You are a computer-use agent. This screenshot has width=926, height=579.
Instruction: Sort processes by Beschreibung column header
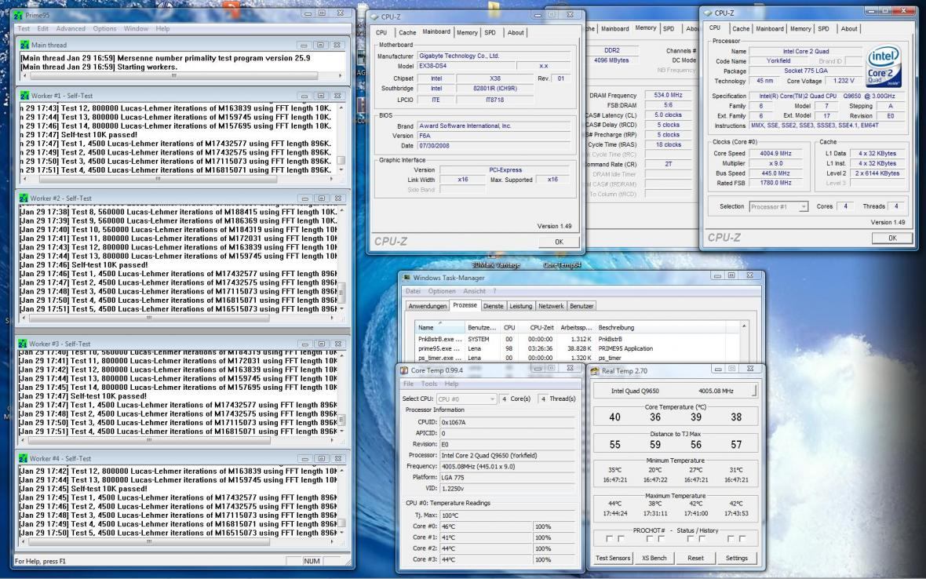coord(660,328)
